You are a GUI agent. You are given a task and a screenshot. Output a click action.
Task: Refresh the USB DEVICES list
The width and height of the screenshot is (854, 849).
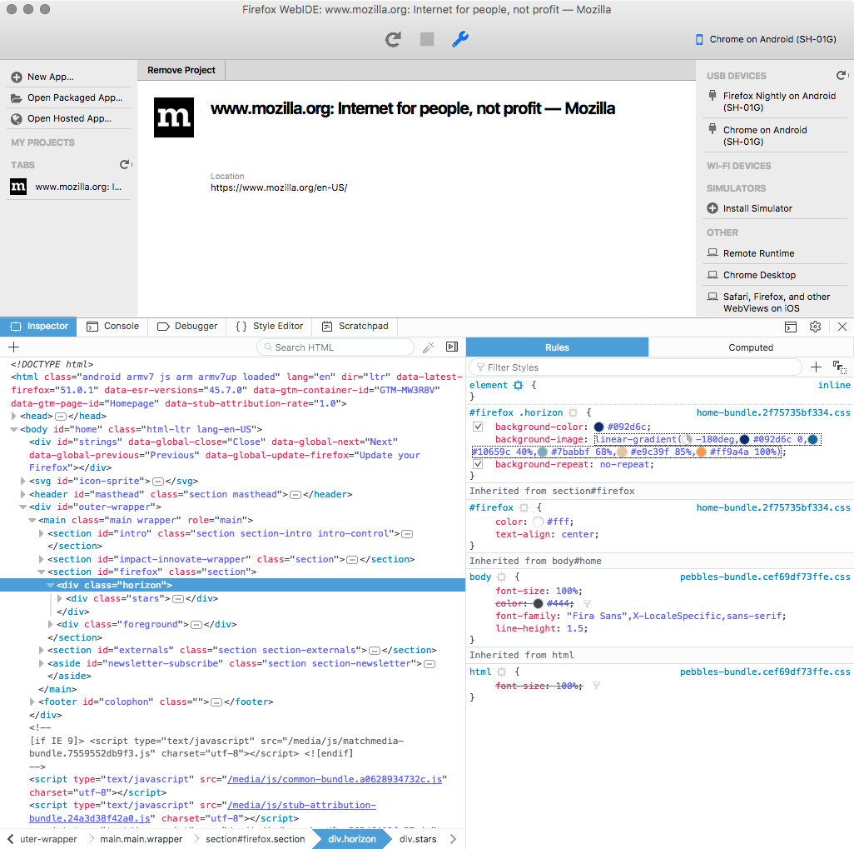(x=842, y=75)
